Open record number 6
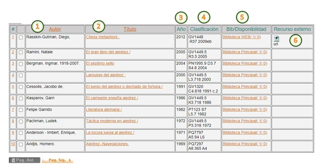This screenshot has width=324, height=168. (x=13, y=98)
